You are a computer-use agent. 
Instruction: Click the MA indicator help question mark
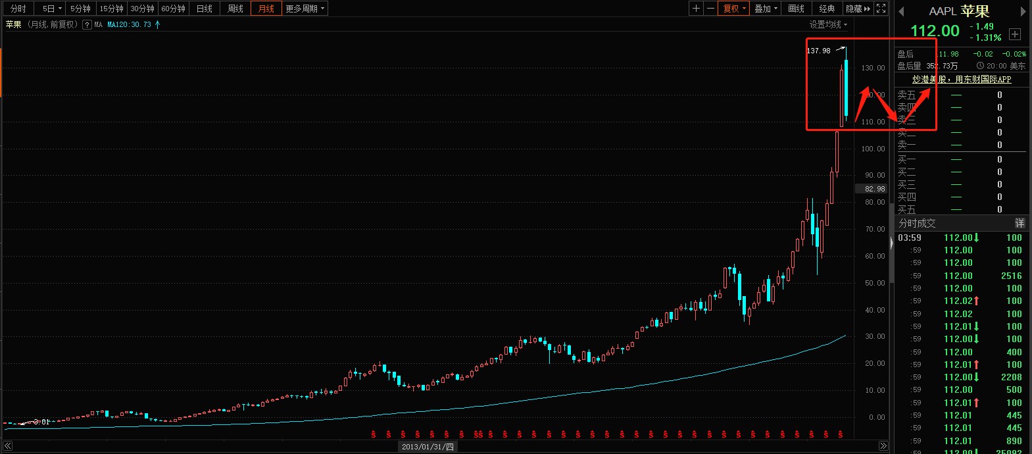point(87,25)
